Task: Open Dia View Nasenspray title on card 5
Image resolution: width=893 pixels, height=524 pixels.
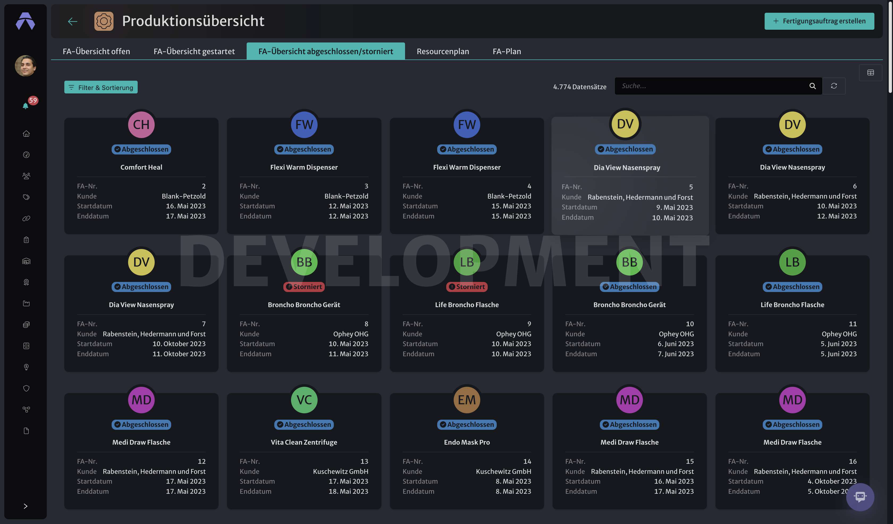Action: (627, 167)
